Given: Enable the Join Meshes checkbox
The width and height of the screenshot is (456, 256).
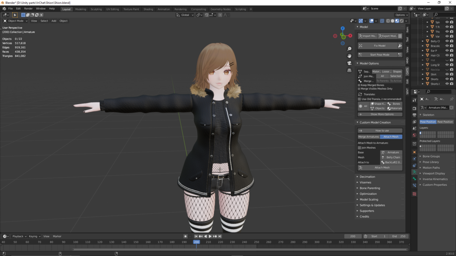Looking at the screenshot, I should click(359, 148).
